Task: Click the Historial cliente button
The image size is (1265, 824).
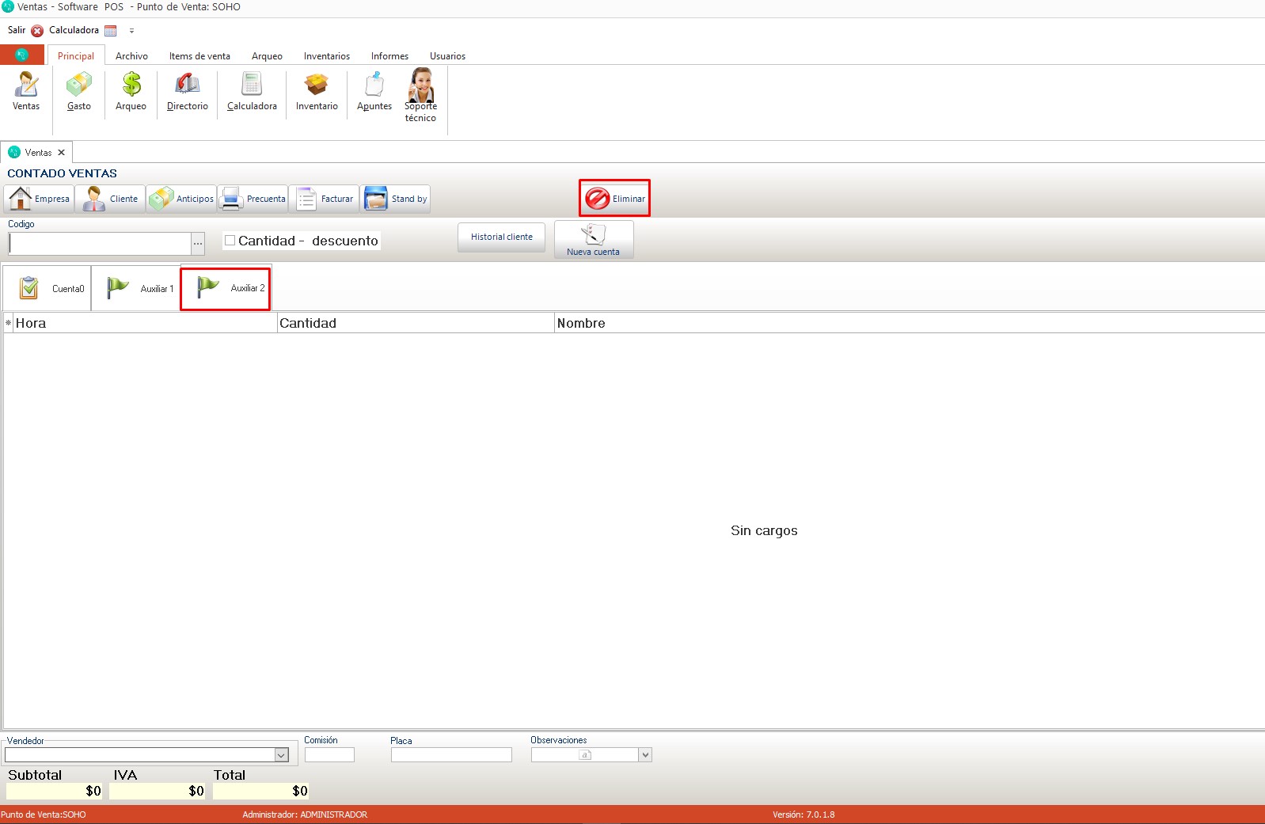Action: (501, 237)
